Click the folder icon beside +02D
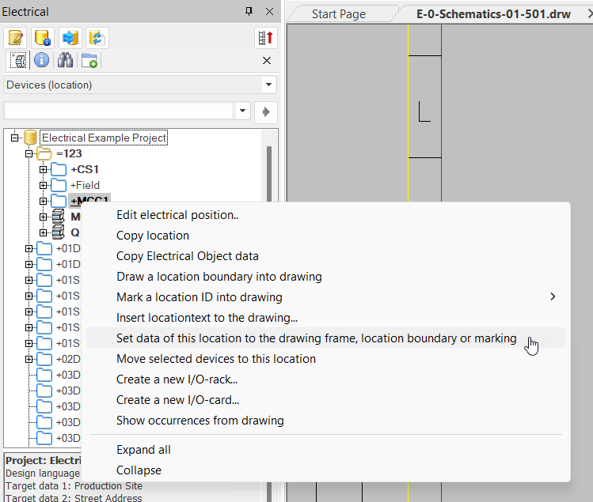 [44, 359]
